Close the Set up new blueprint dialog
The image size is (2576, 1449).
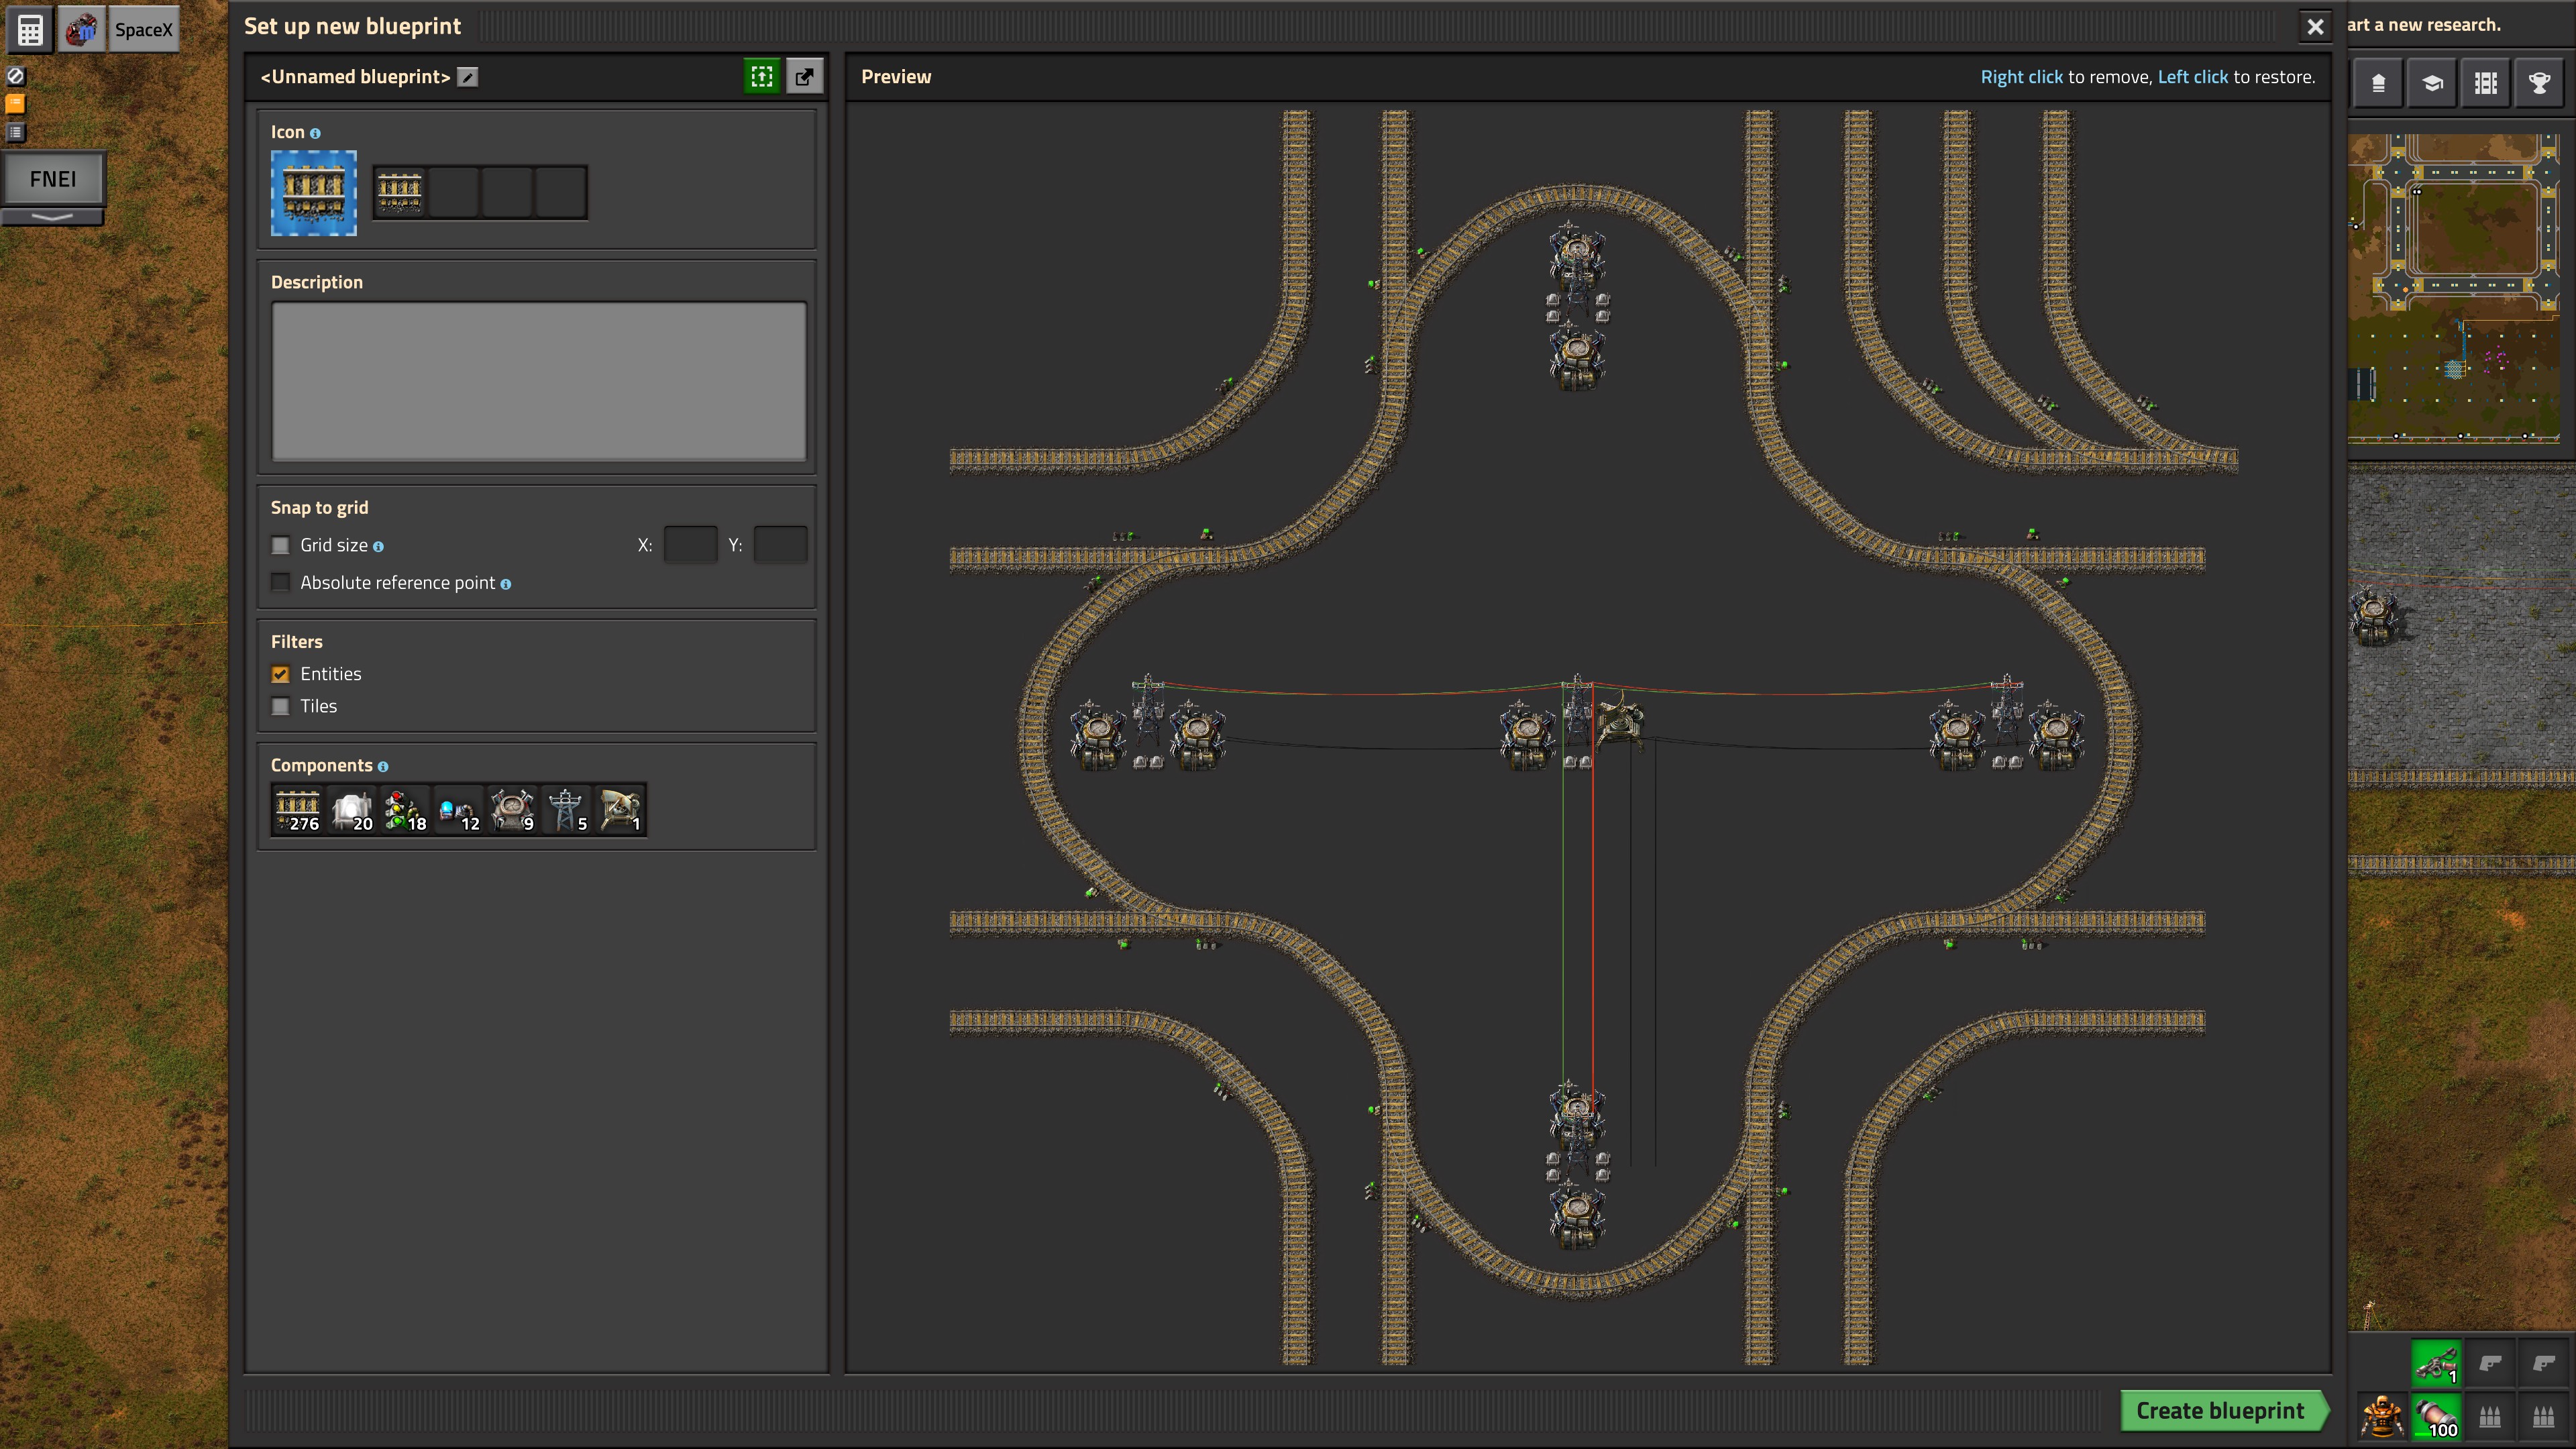click(2315, 27)
